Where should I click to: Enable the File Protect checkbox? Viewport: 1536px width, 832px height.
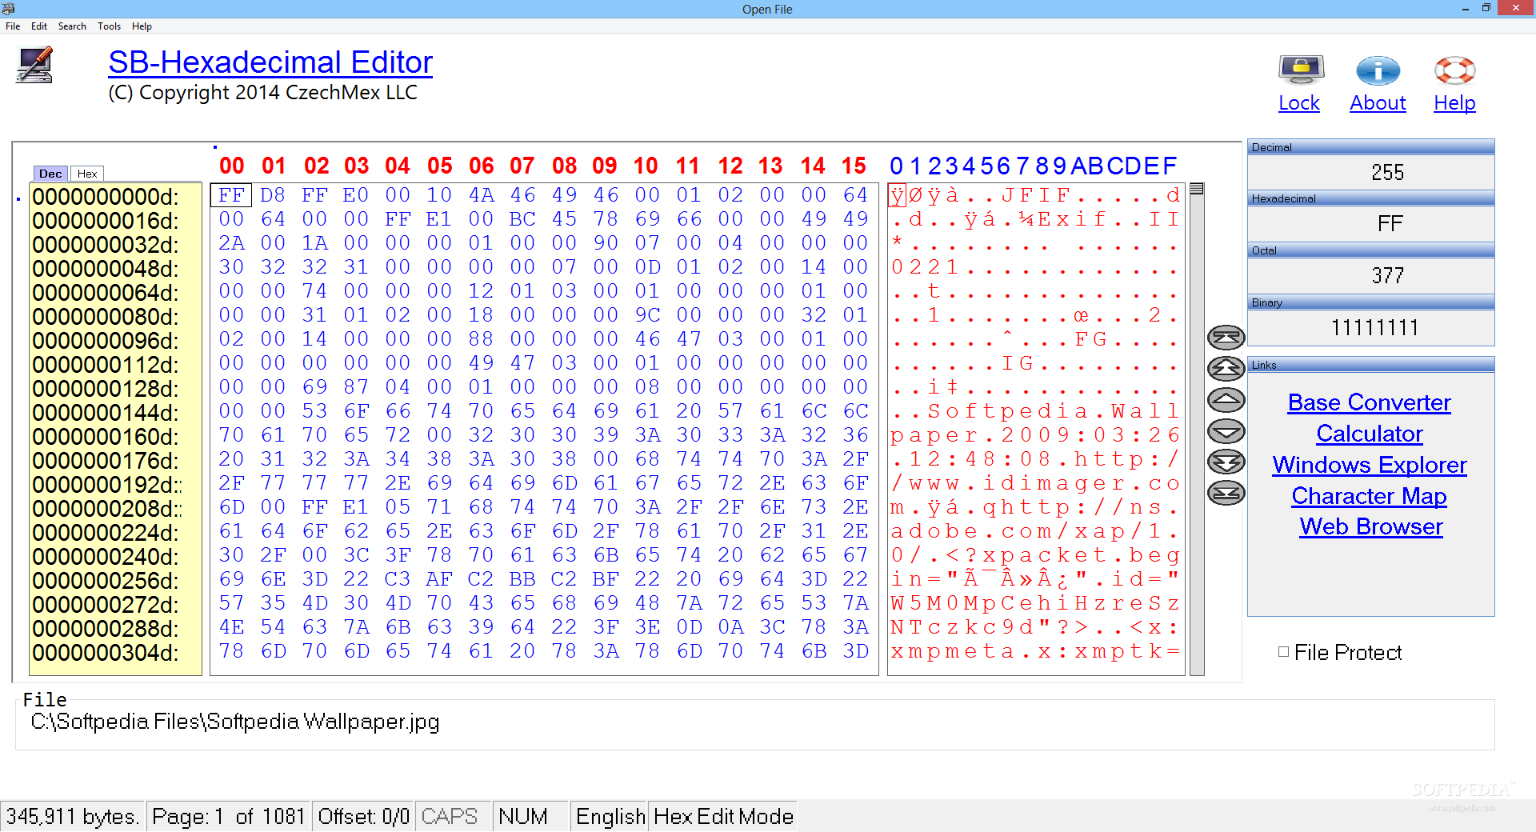[x=1283, y=652]
